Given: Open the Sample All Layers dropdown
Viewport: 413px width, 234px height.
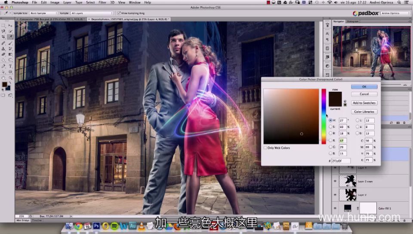Looking at the screenshot, I should pyautogui.click(x=92, y=13).
